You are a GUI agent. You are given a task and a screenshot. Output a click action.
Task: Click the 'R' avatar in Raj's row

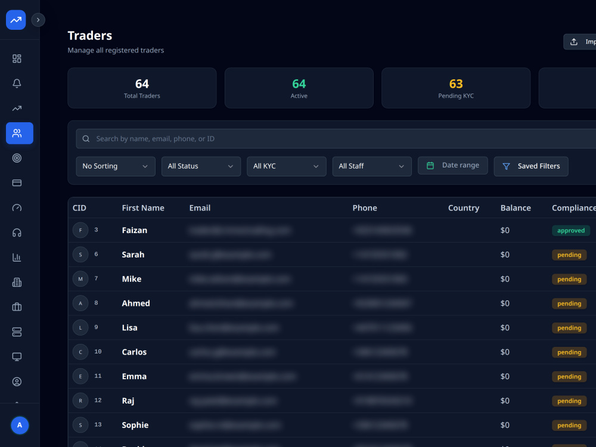click(80, 401)
